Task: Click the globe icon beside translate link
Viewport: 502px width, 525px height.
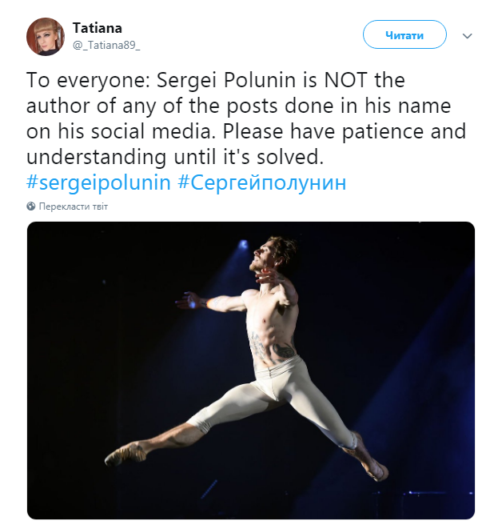Action: click(x=31, y=206)
